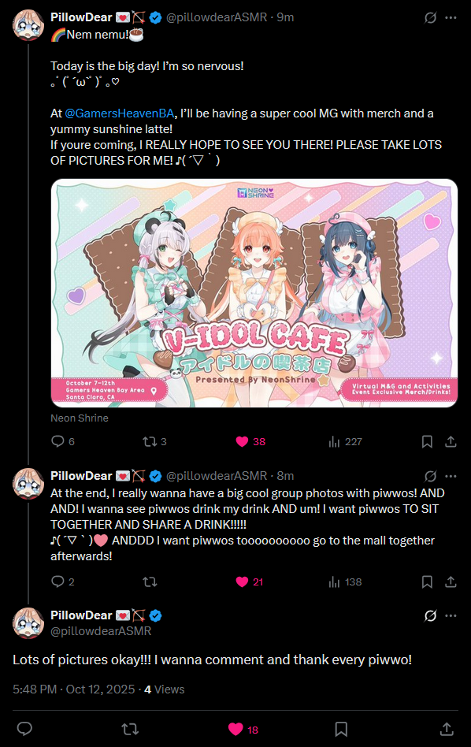Open PillowDear profile from main tweet avatar

tap(28, 623)
